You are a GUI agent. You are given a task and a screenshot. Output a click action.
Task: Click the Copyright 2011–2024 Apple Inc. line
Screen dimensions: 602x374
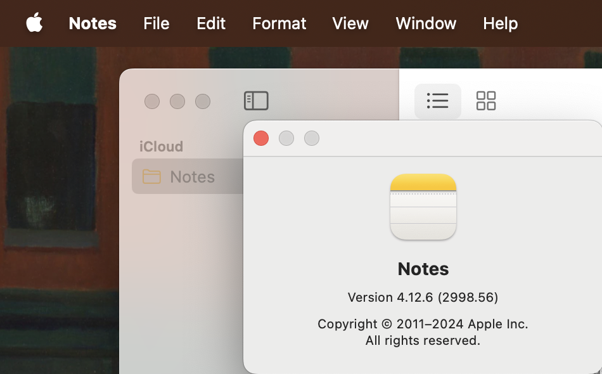pos(423,324)
